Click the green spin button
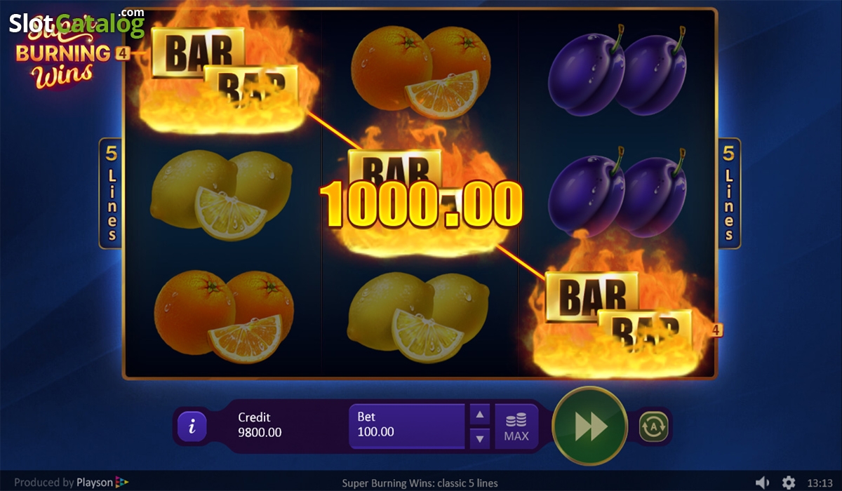842x491 pixels. [x=589, y=425]
